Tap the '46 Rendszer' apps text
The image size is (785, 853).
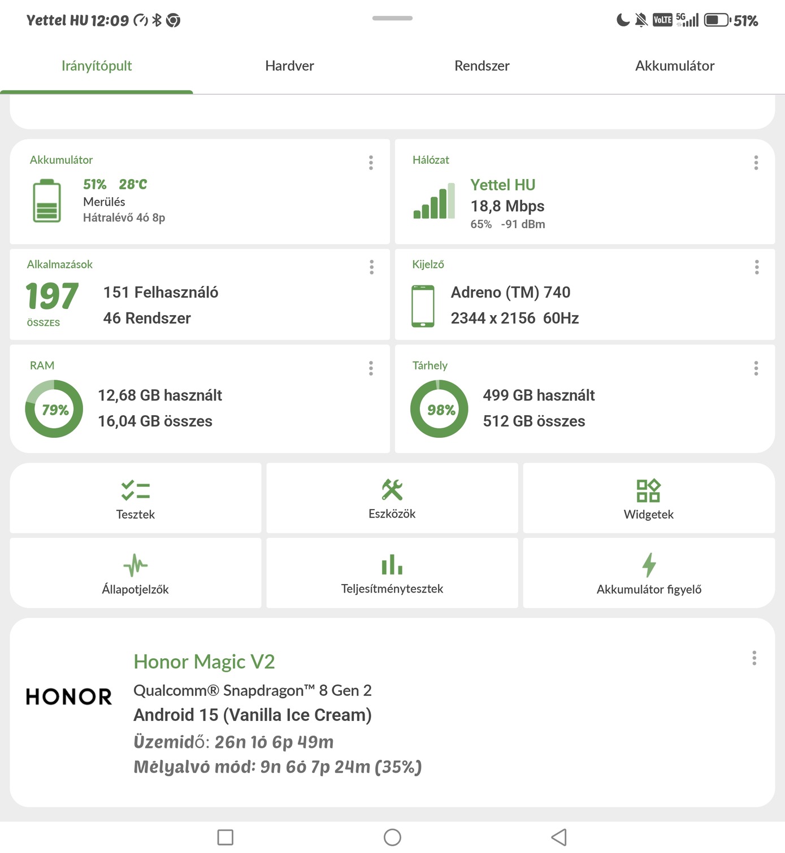(147, 318)
